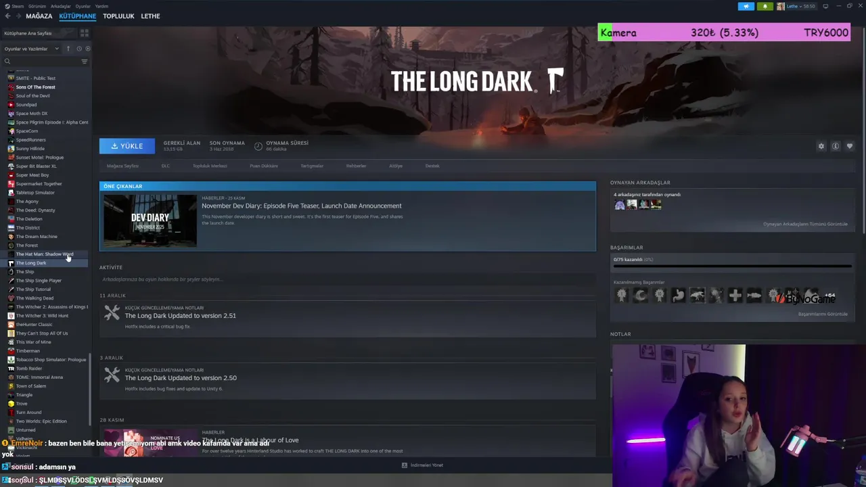Add The Long Dark to favorites heart
Viewport: 866px width, 487px height.
pos(850,146)
